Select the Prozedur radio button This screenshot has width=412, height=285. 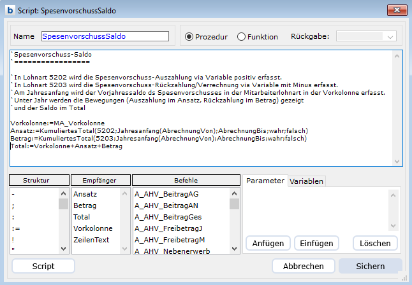pyautogui.click(x=189, y=37)
